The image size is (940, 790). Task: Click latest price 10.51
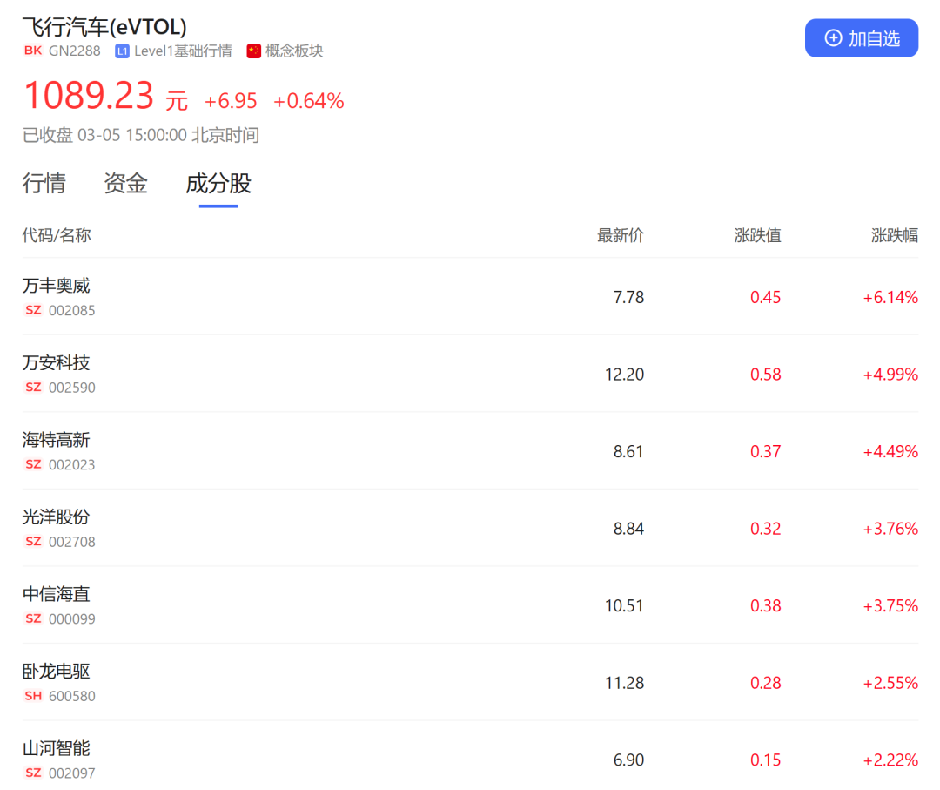pos(624,606)
